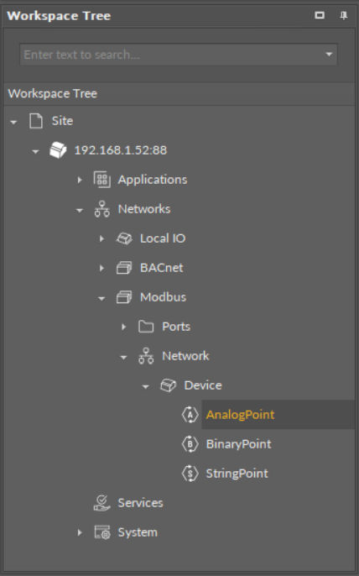Open the search box dropdown arrow

[x=329, y=55]
